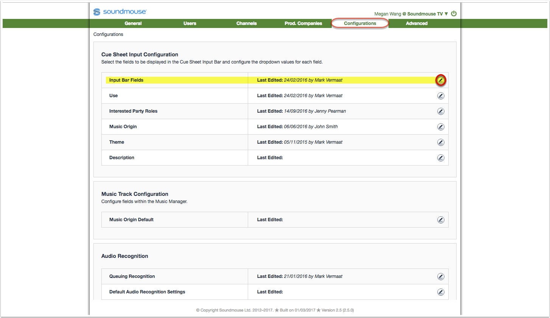550x318 pixels.
Task: Click the Cue Sheet Input Configuration heading
Action: click(140, 54)
